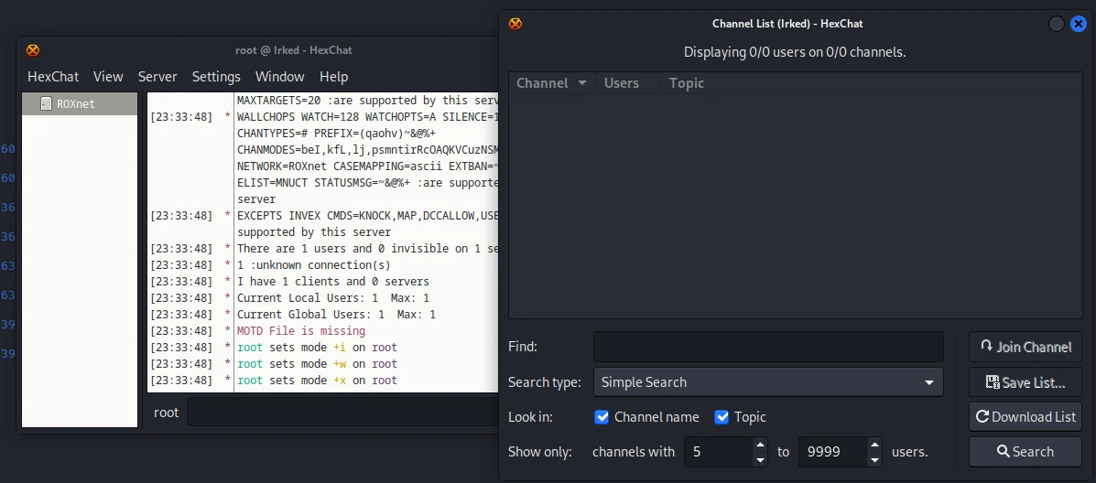Screen dimensions: 1096x483
Task: Click the magnifier icon on Search button
Action: 1003,452
